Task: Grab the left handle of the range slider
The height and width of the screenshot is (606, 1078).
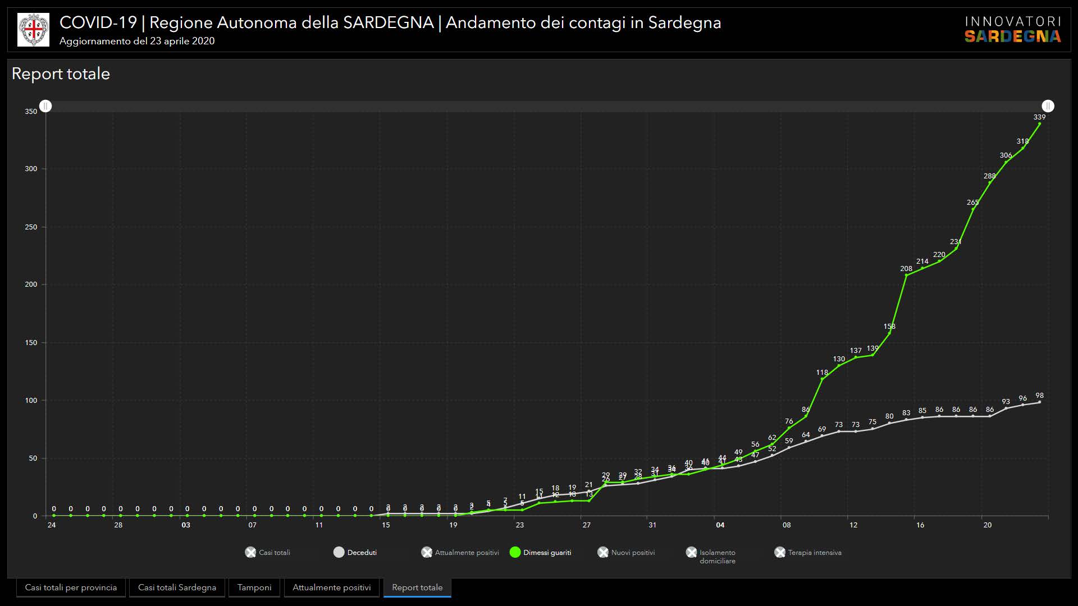Action: pos(45,106)
